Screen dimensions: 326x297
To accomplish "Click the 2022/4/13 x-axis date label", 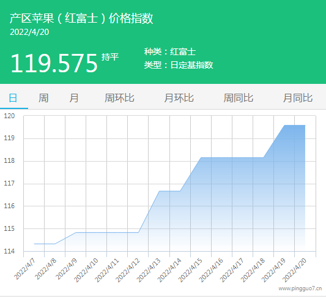I will point(149,271).
